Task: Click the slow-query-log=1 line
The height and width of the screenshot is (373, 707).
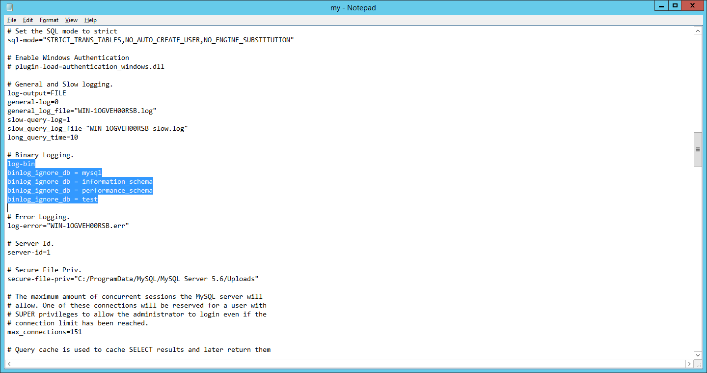Action: [39, 119]
